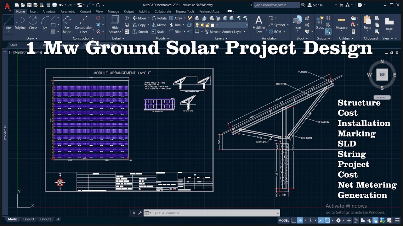Toggle ortho mode in status bar

(294, 220)
